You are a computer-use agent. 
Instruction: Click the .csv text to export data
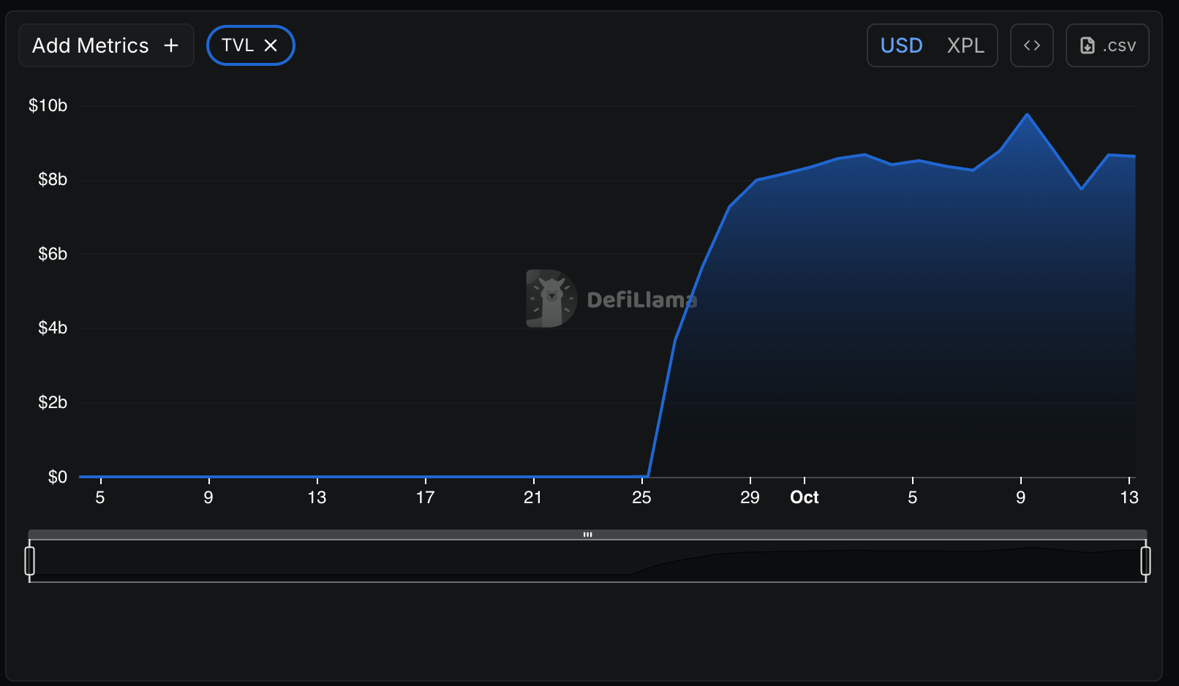1119,45
